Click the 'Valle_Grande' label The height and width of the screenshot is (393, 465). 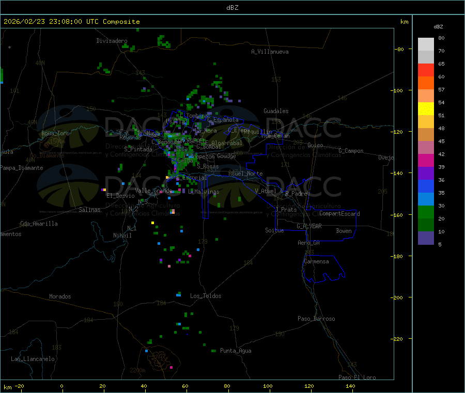pyautogui.click(x=153, y=190)
